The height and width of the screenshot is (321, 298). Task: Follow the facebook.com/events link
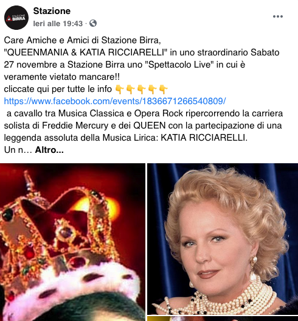click(115, 101)
